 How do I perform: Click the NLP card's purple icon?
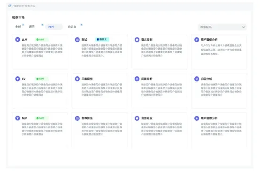(x=17, y=118)
